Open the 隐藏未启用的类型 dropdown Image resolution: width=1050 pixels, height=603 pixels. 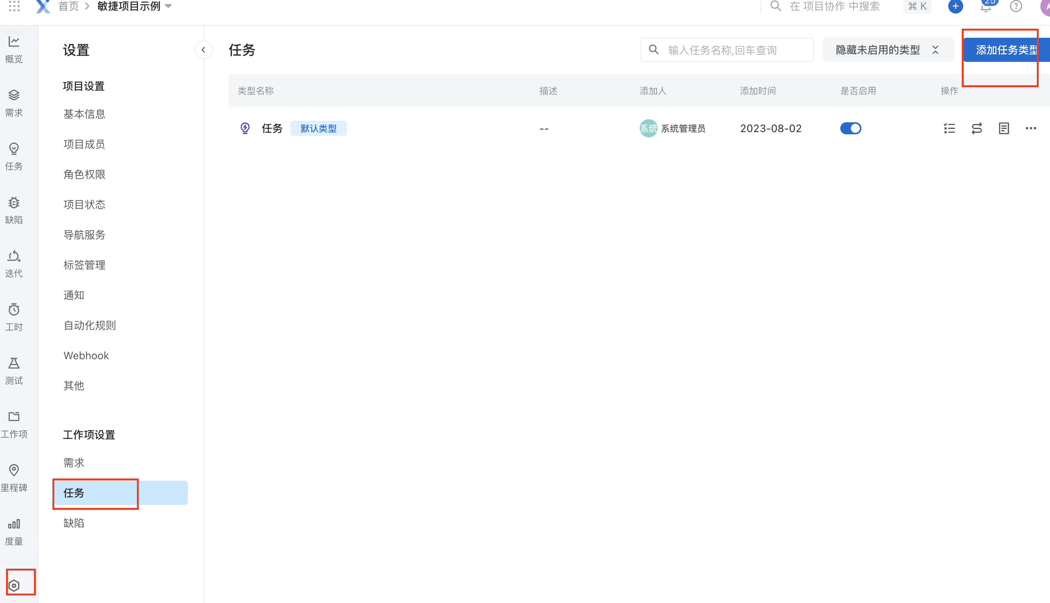tap(877, 50)
